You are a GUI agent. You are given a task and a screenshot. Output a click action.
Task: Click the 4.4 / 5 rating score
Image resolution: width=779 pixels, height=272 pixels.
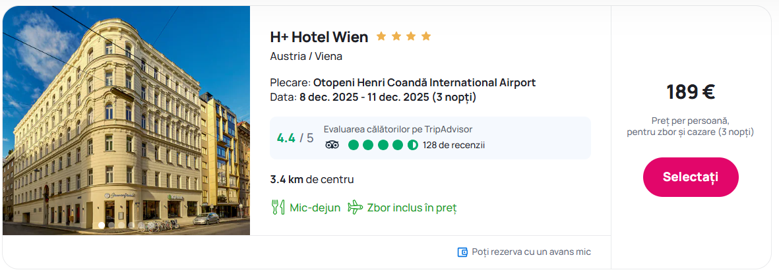[x=295, y=138]
